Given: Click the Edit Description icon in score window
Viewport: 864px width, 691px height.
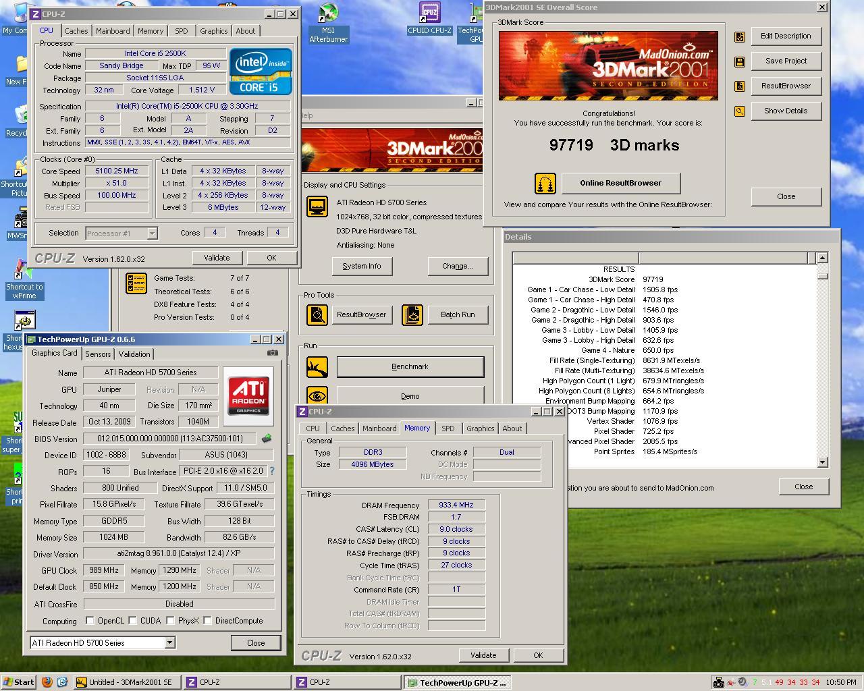Looking at the screenshot, I should pos(740,36).
